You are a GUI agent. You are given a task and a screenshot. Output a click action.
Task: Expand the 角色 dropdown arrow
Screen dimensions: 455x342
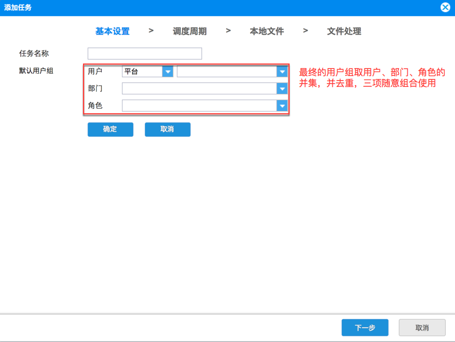[282, 106]
